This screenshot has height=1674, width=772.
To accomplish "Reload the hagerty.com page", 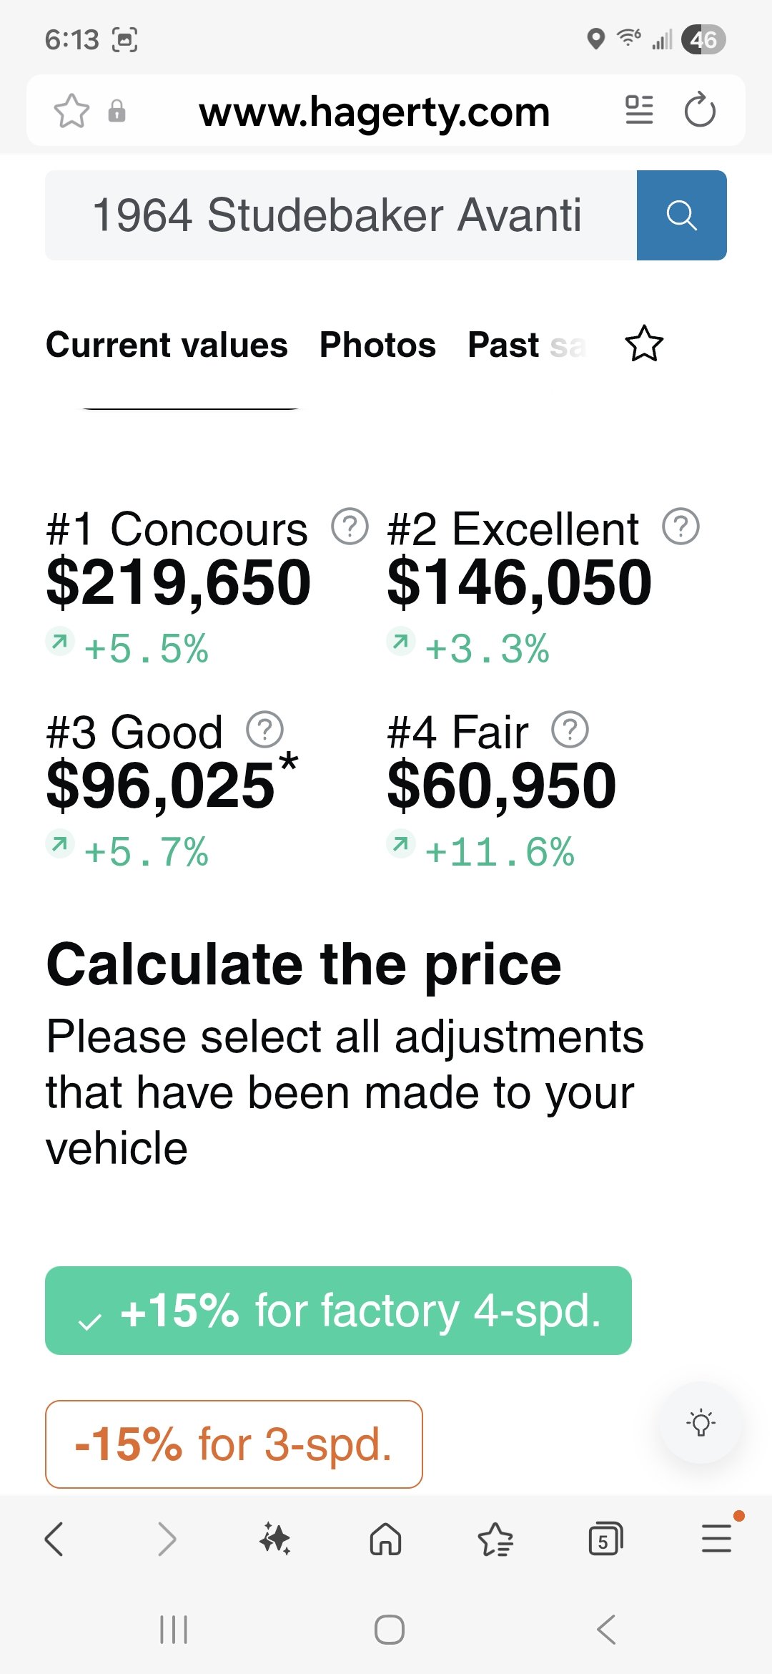I will (x=699, y=110).
